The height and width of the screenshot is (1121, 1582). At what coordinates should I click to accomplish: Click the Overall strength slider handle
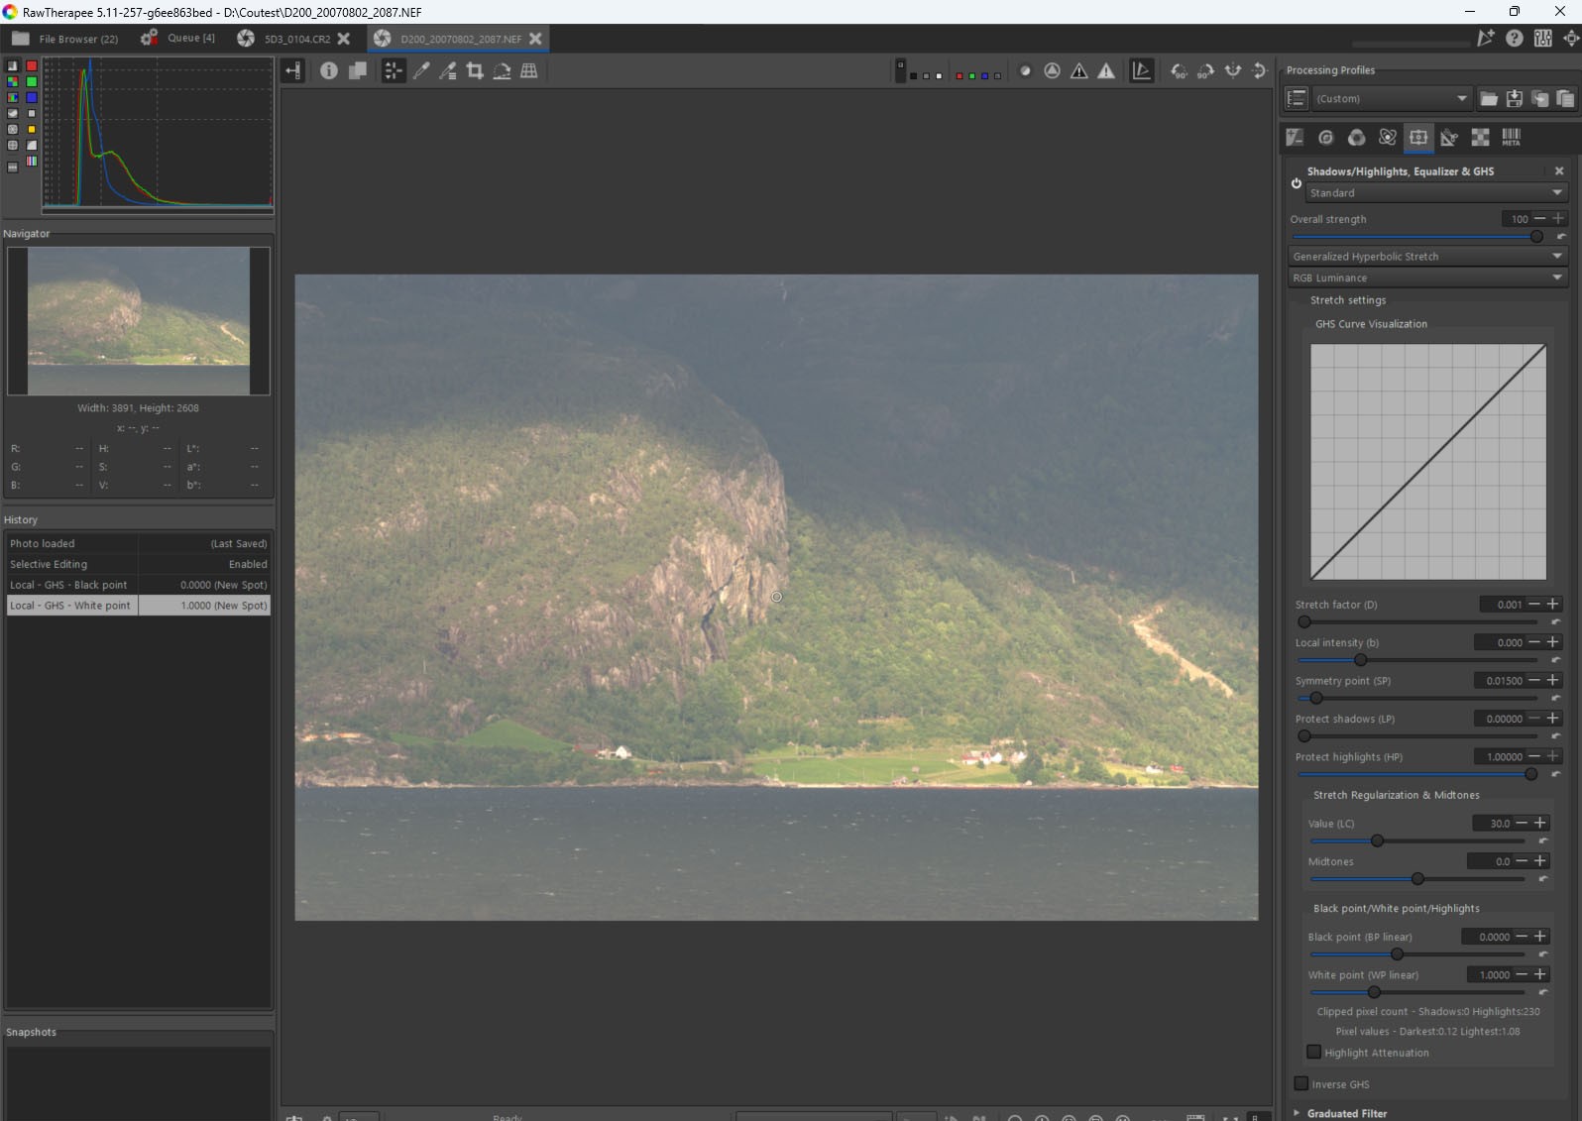1536,237
